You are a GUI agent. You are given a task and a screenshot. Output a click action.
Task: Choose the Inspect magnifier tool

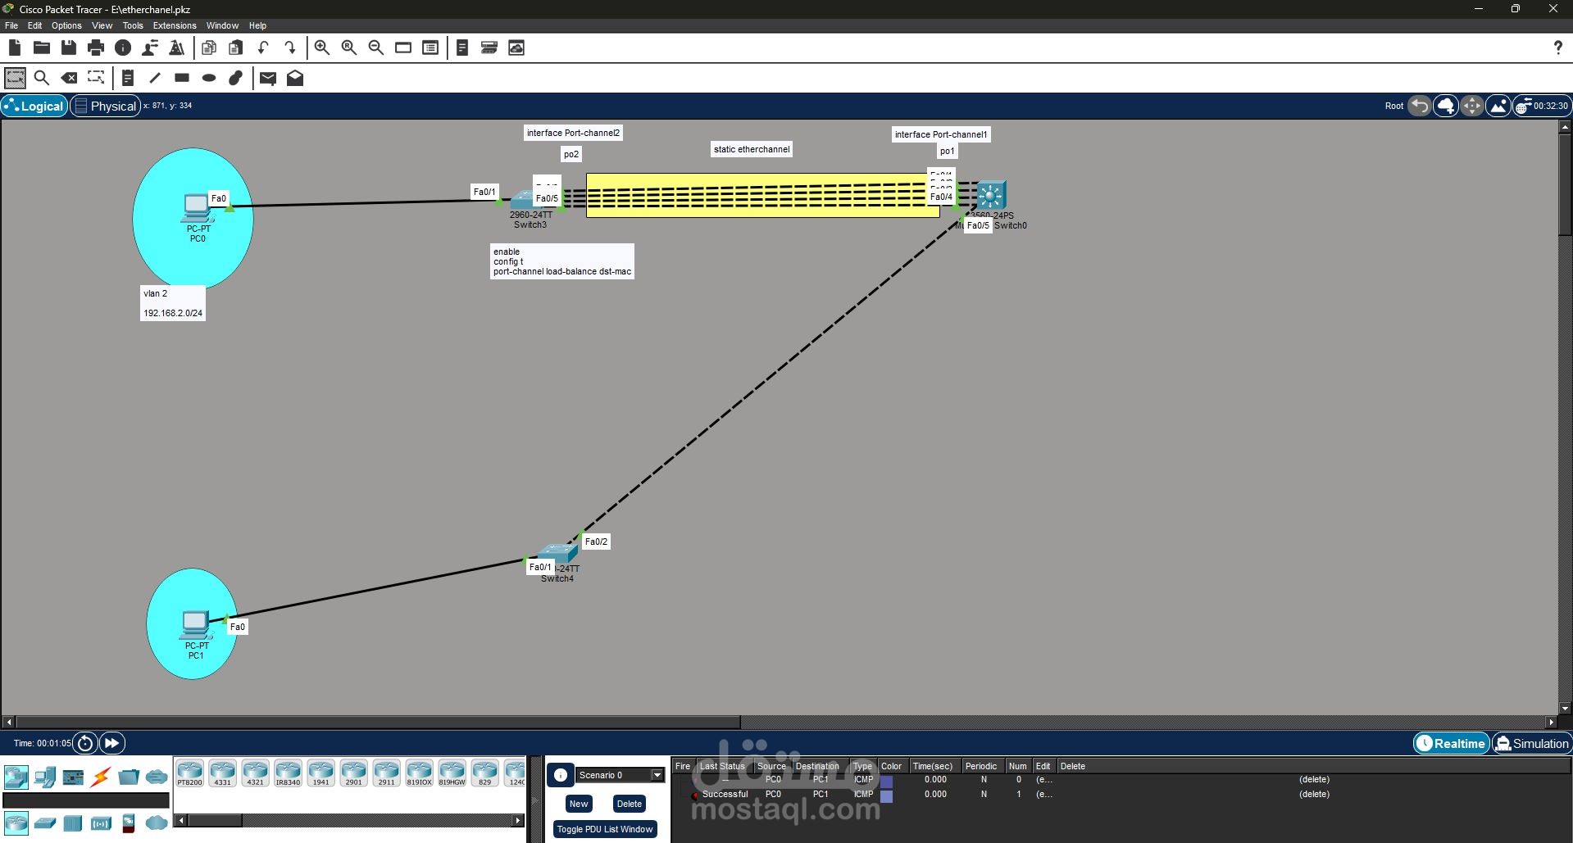[42, 78]
